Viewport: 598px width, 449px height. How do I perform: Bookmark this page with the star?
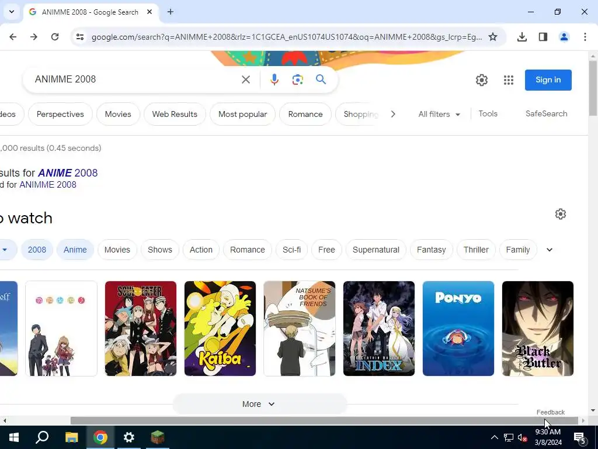(493, 37)
